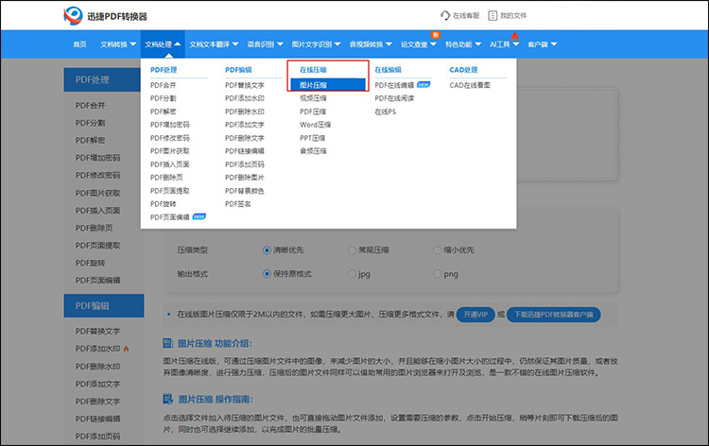Screen dimensions: 709x446
Task: Choose Word压缩 menu entry
Action: point(315,125)
